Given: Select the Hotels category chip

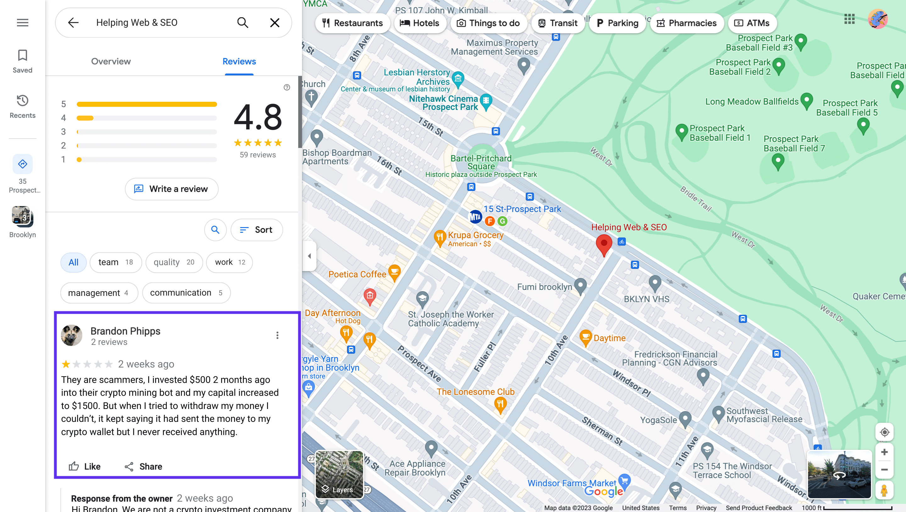Looking at the screenshot, I should coord(420,23).
